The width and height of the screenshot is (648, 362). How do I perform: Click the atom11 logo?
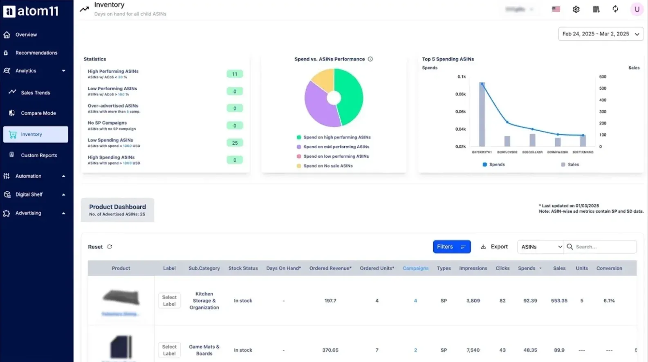pyautogui.click(x=31, y=11)
